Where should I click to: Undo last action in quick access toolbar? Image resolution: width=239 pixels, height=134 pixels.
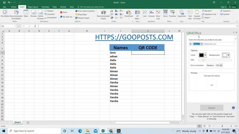coord(9,3)
